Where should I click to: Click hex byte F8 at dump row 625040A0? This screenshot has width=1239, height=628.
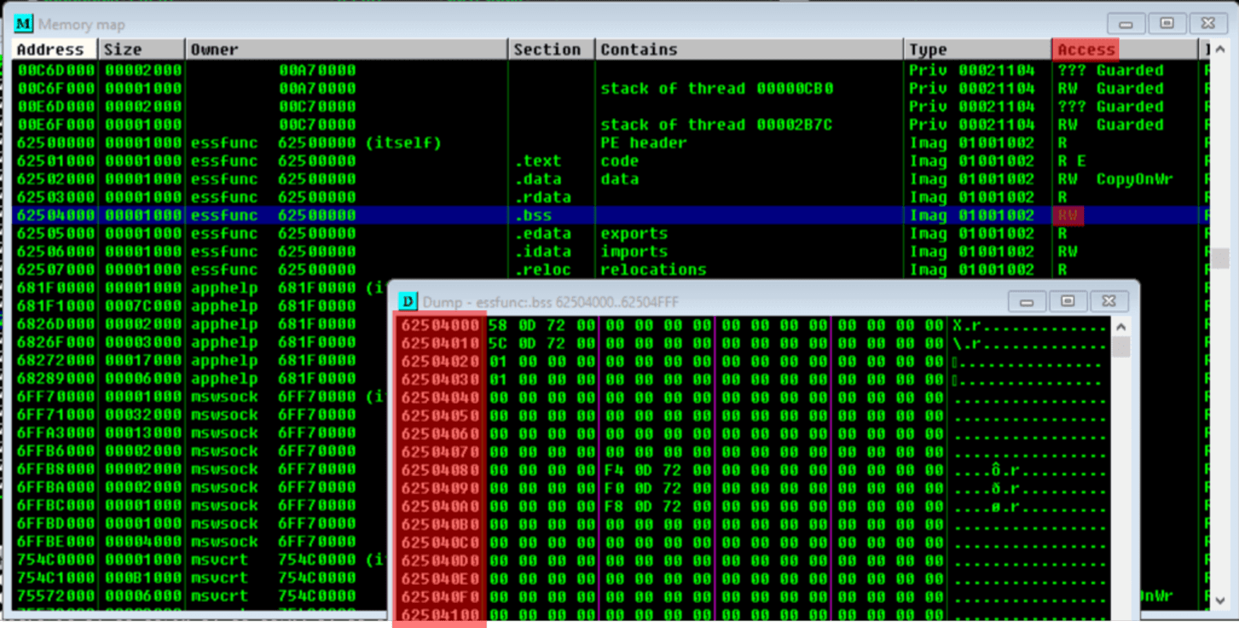click(614, 506)
